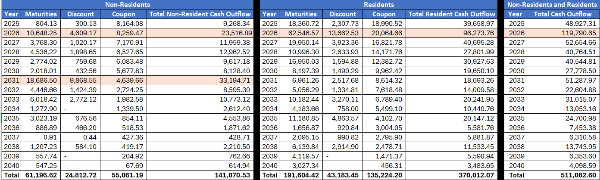Select non-resident grand total 141,070.53
Screen dimensions: 600x180
[200, 175]
